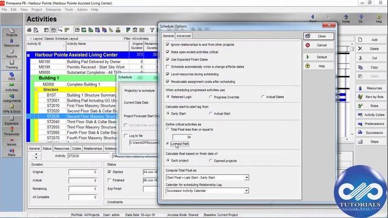Click Original duration field in details
This screenshot has width=388, height=218.
click(82, 172)
